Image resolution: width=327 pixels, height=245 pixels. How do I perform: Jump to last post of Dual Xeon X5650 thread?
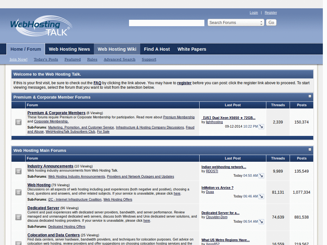(x=261, y=126)
